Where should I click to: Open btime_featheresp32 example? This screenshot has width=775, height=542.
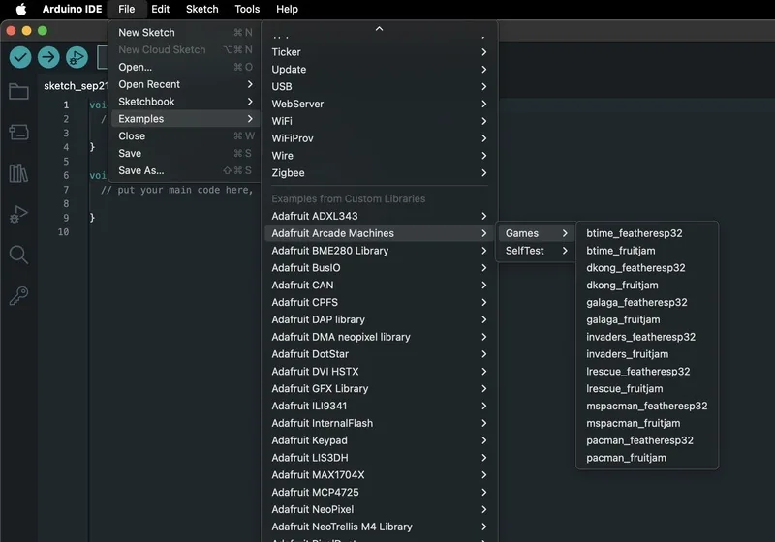pos(647,233)
